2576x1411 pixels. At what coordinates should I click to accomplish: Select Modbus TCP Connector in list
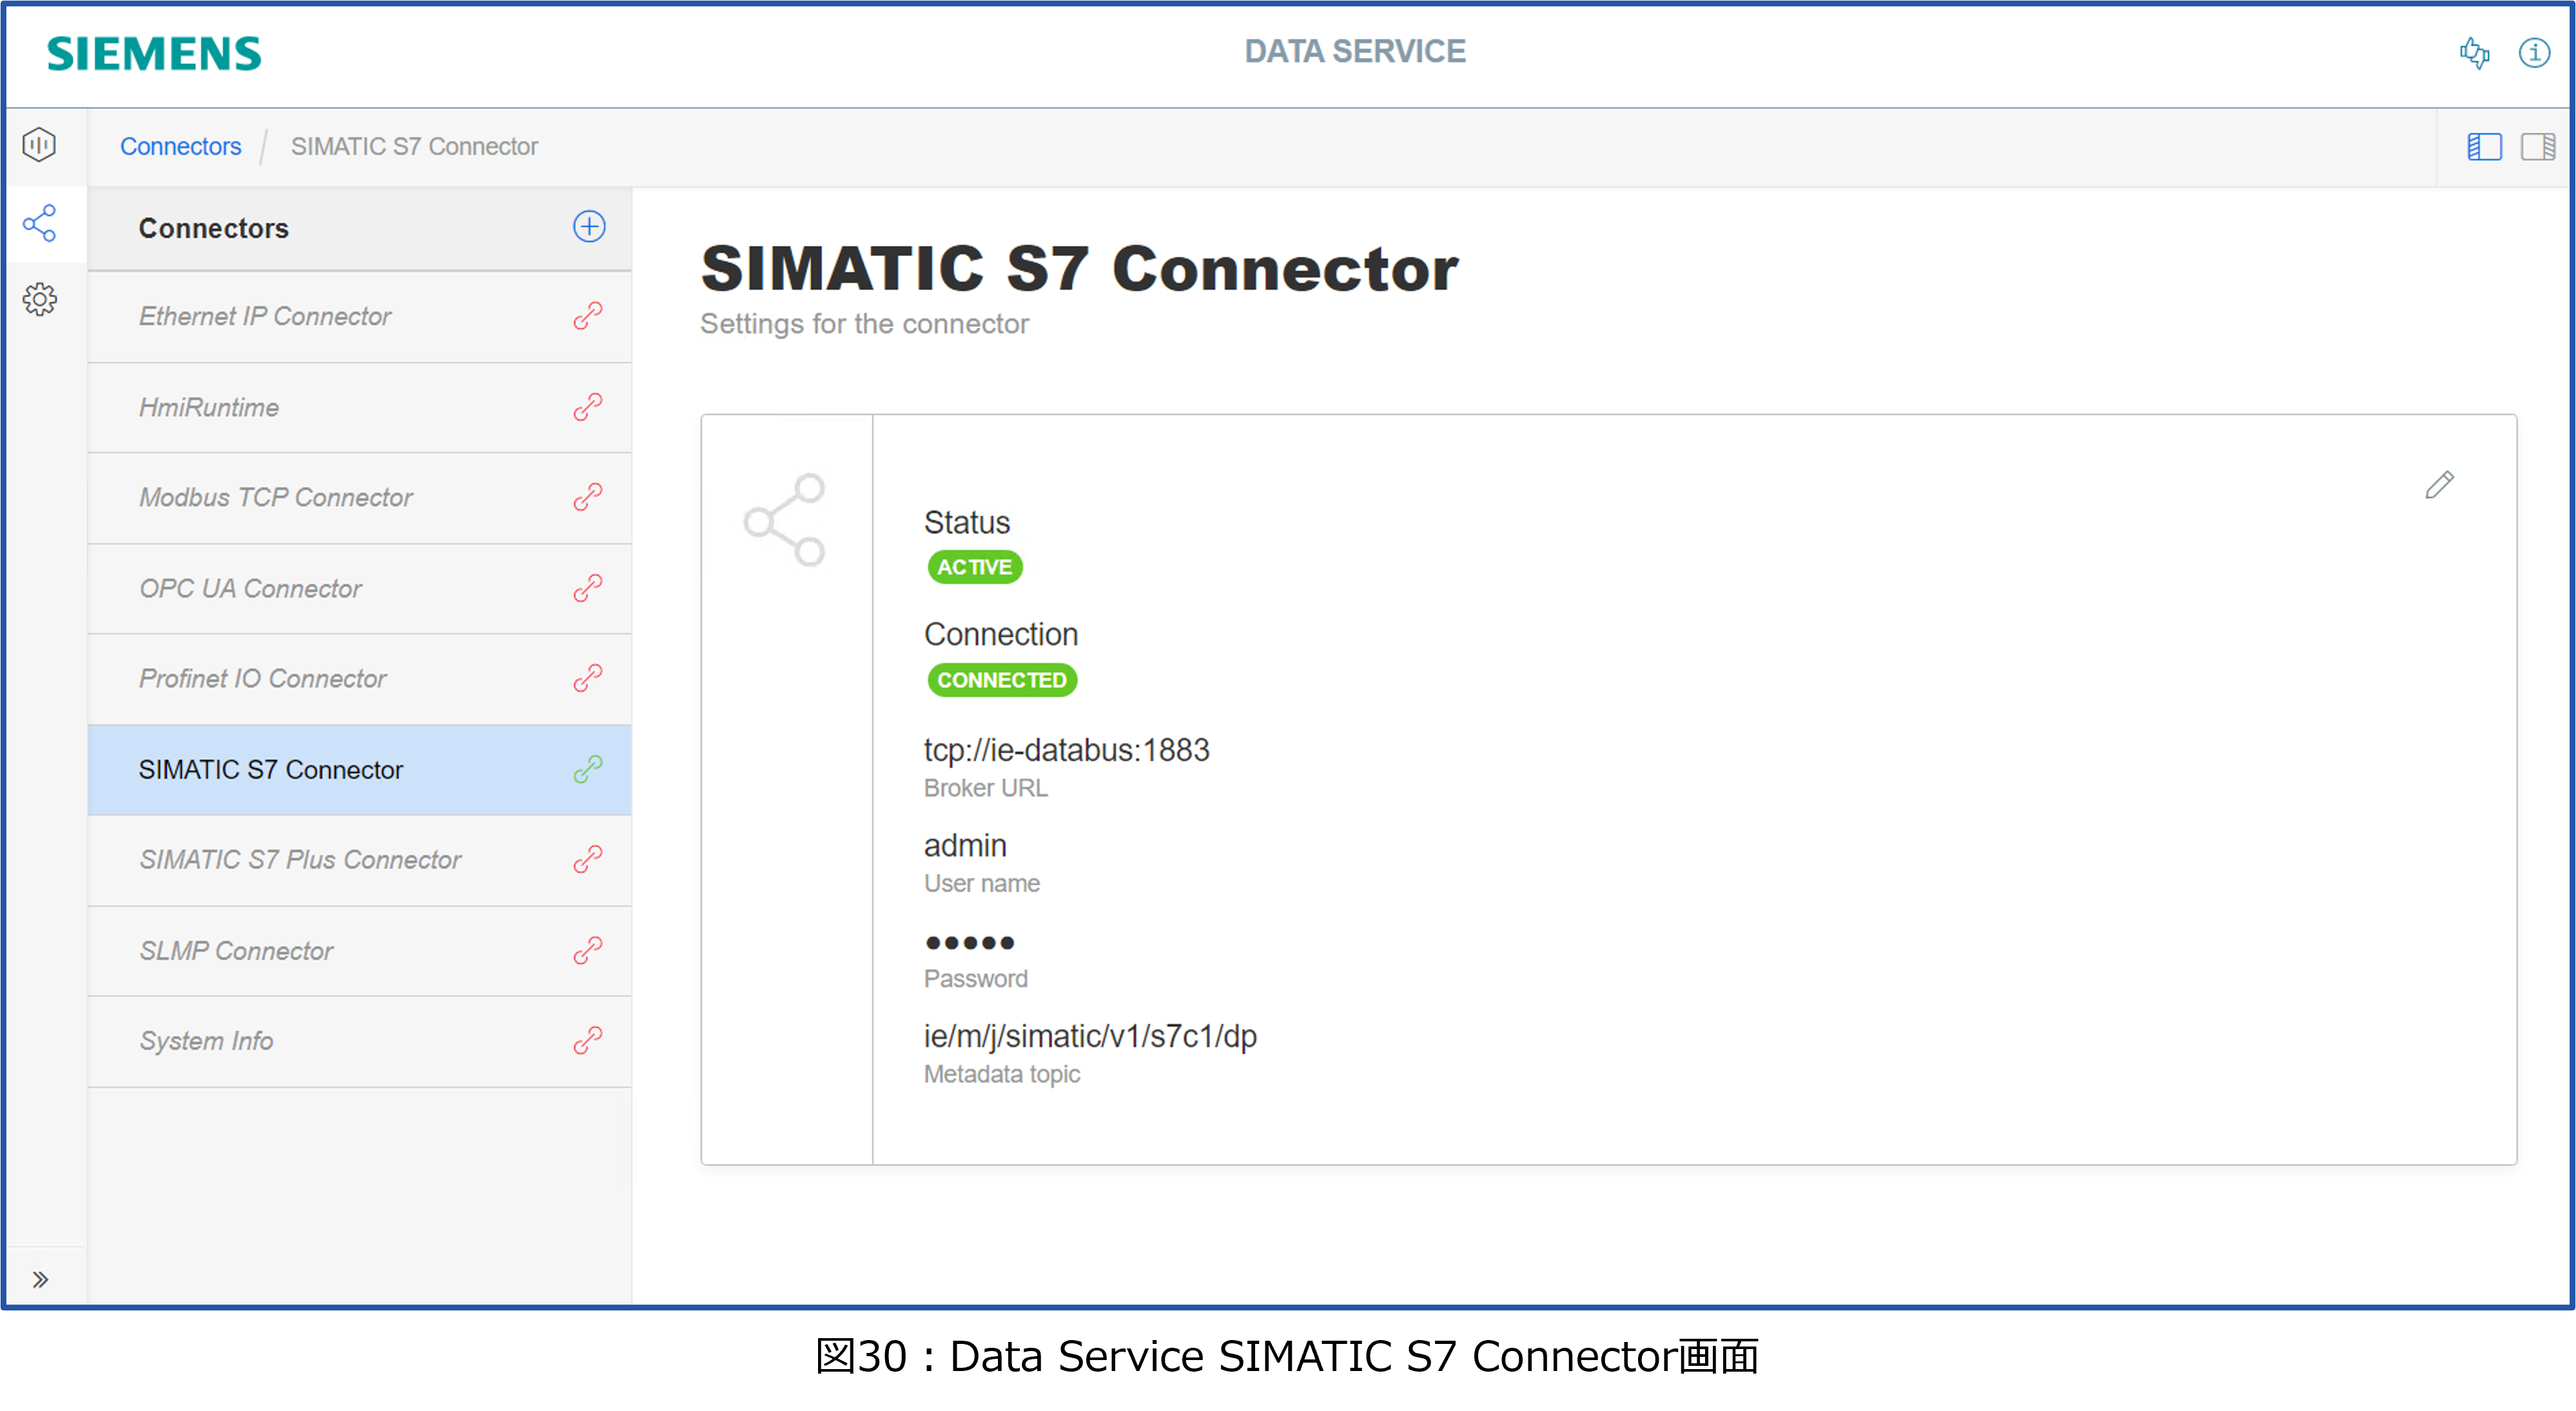click(276, 497)
